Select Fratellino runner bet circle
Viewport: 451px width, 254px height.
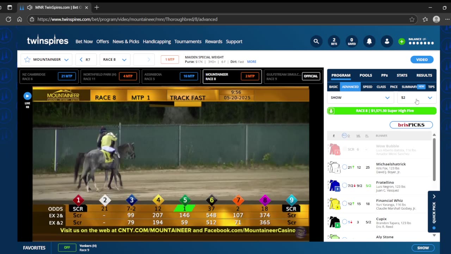[345, 186]
